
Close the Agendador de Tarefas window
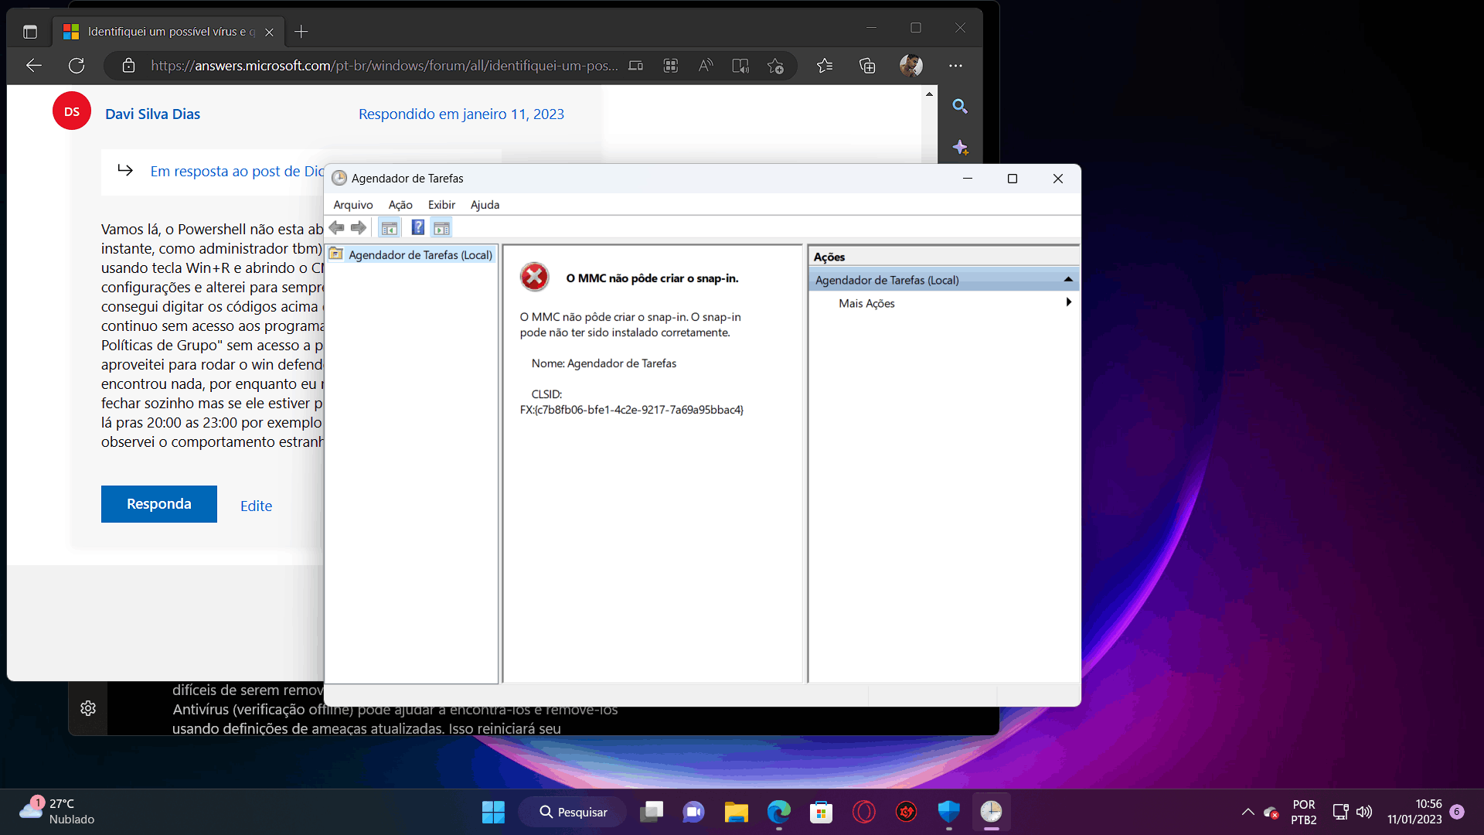coord(1058,179)
